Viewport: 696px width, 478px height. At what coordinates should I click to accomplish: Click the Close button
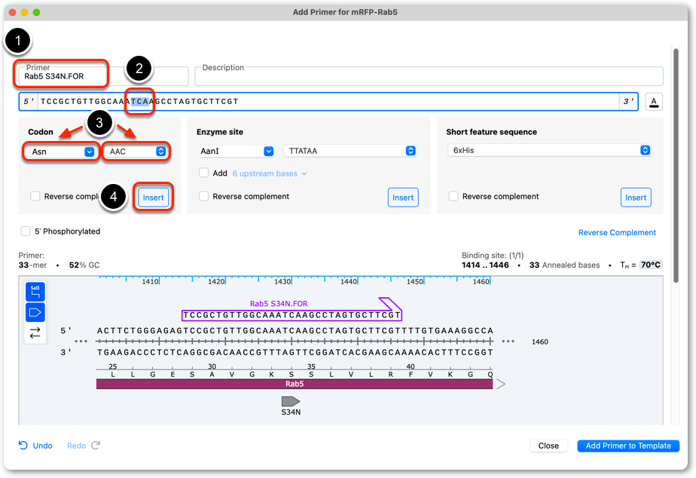[548, 446]
